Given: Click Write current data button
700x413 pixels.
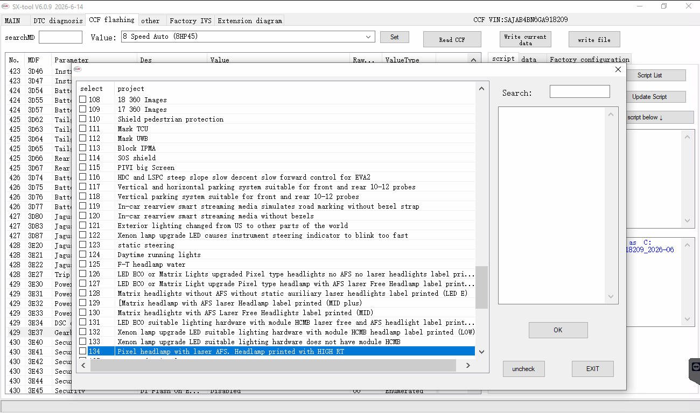Looking at the screenshot, I should [525, 39].
